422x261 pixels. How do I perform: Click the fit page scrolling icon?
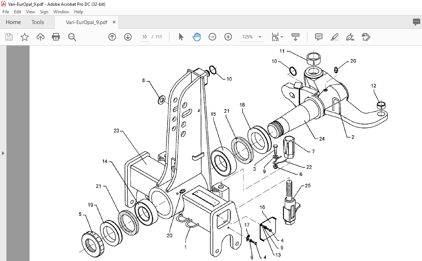pos(275,37)
